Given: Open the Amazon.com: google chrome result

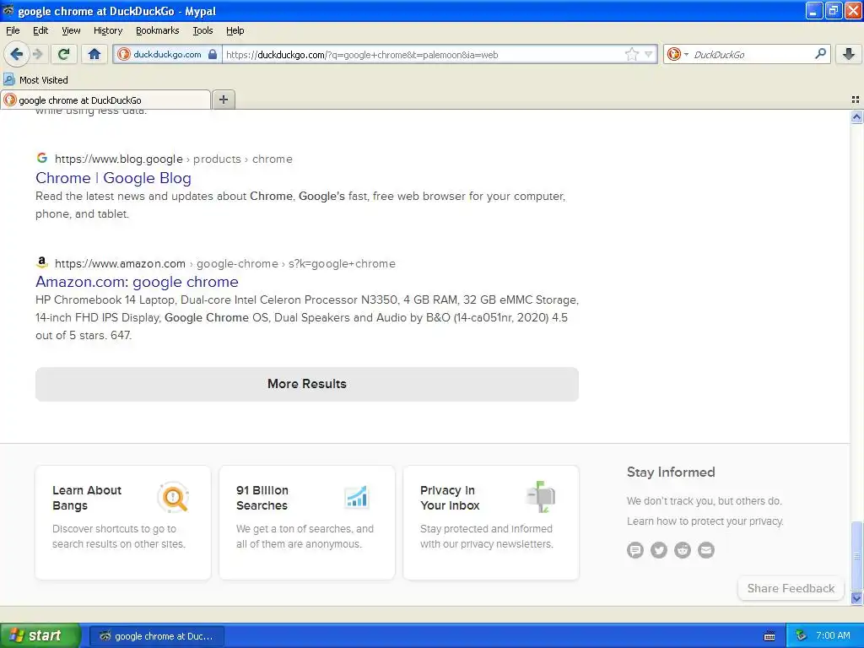Looking at the screenshot, I should pyautogui.click(x=138, y=282).
